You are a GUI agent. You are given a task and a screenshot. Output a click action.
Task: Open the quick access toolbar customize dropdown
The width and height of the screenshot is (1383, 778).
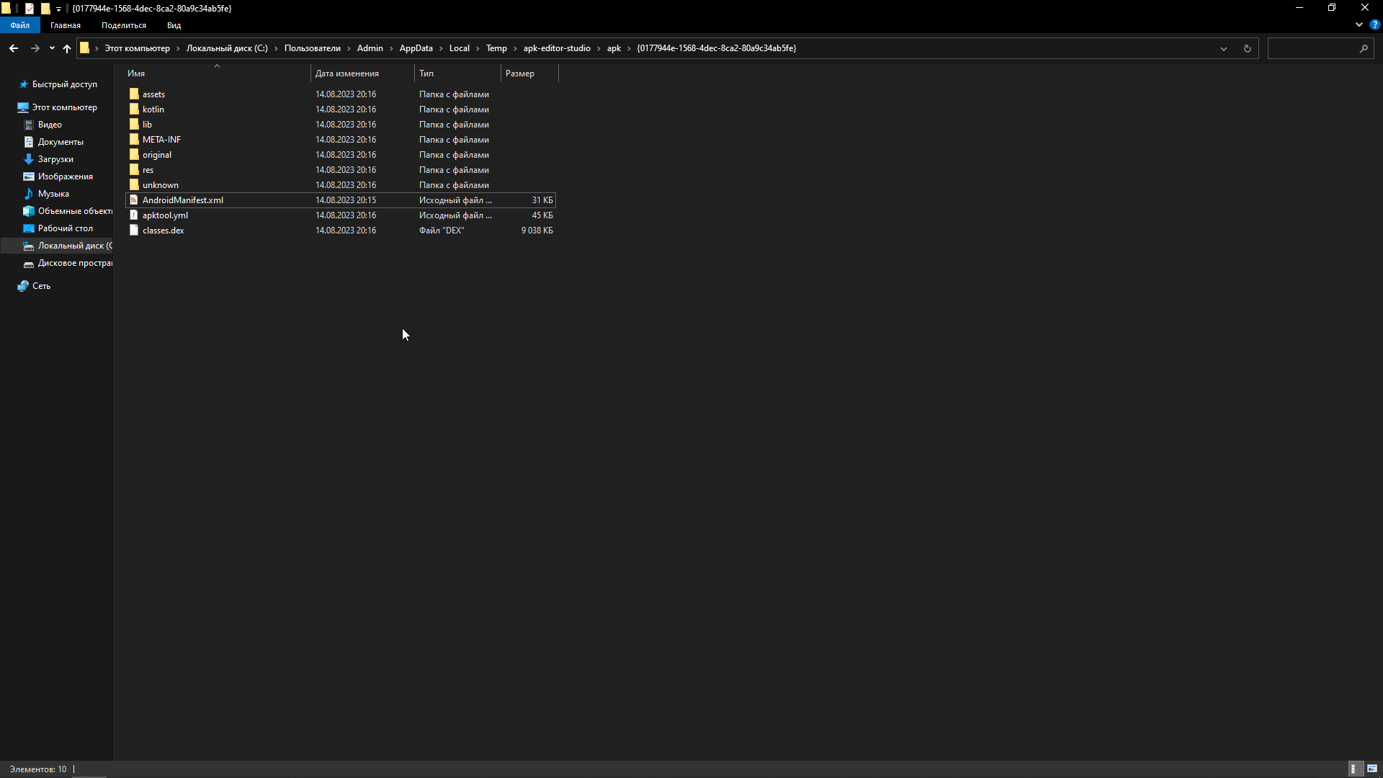[x=59, y=9]
